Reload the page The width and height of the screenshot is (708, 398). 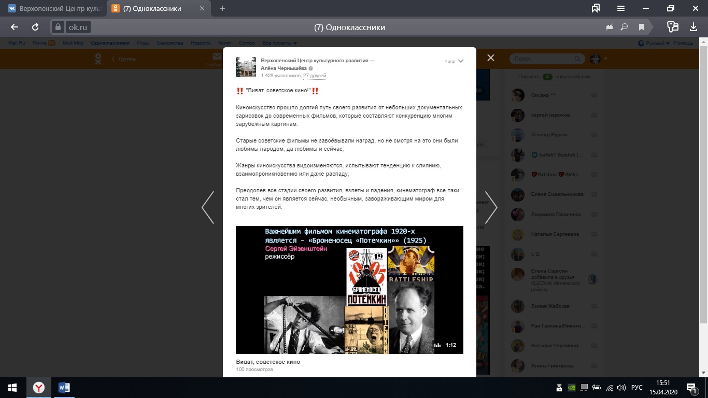35,27
